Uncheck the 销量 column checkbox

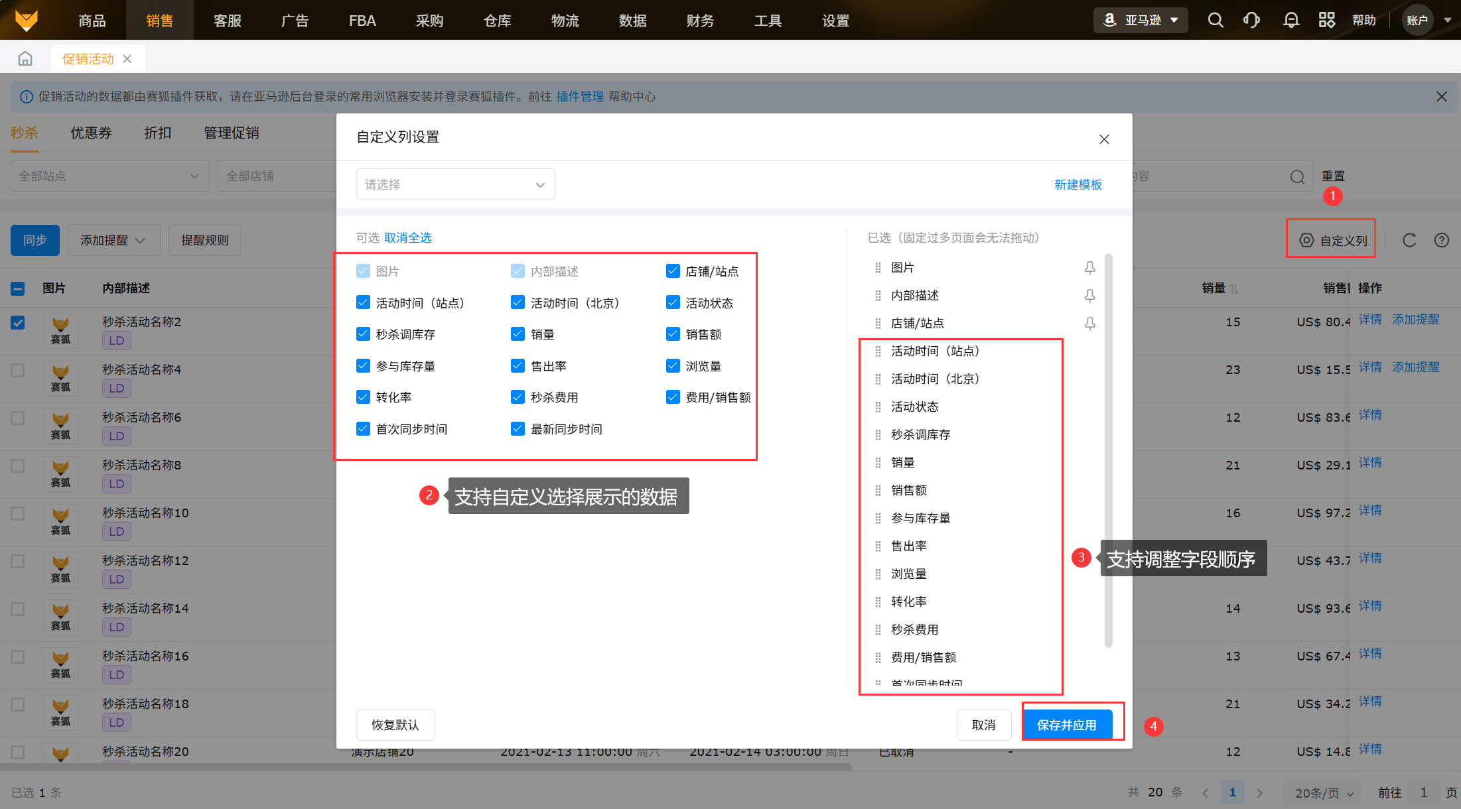coord(518,334)
